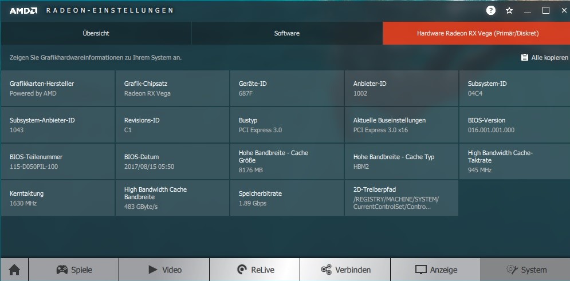Image resolution: width=570 pixels, height=281 pixels.
Task: Open the ReLive section label
Action: (262, 270)
